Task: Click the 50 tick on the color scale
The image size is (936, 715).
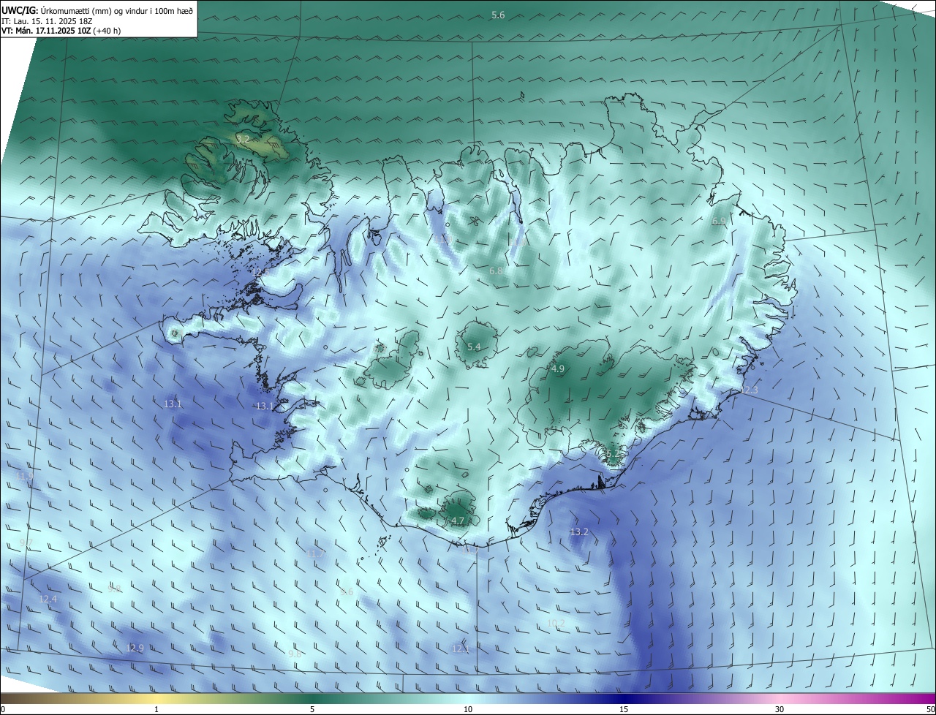Action: (930, 710)
